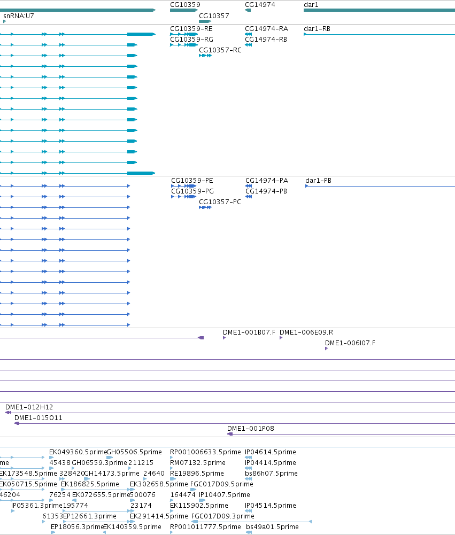The width and height of the screenshot is (455, 535).
Task: Select EST IP10407.5prime
Action: [x=225, y=495]
